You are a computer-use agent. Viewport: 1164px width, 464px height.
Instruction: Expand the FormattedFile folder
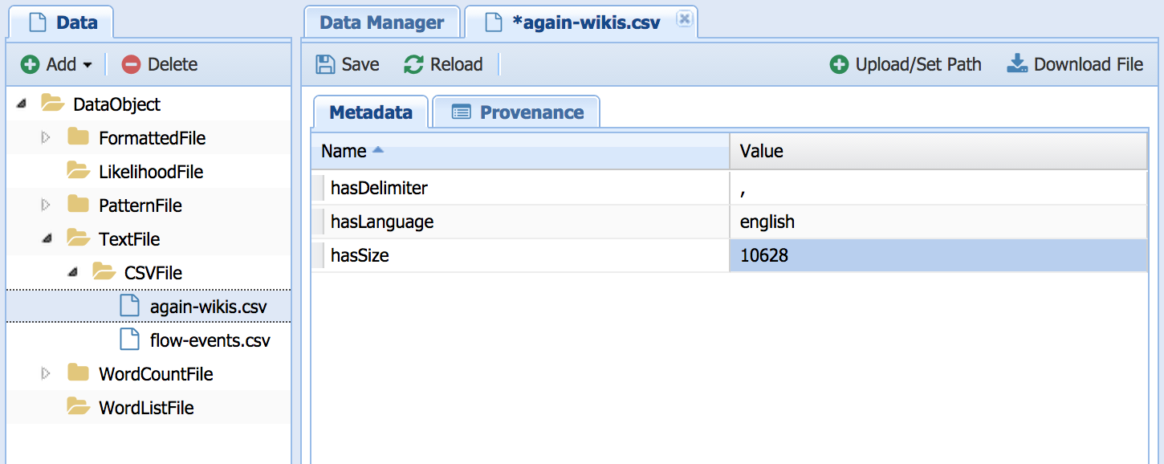46,138
